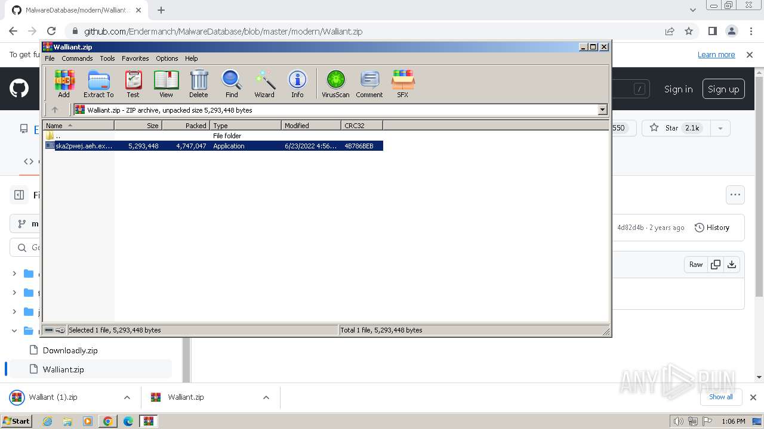The image size is (764, 429).
Task: Bookmark this page with the star
Action: pos(689,31)
